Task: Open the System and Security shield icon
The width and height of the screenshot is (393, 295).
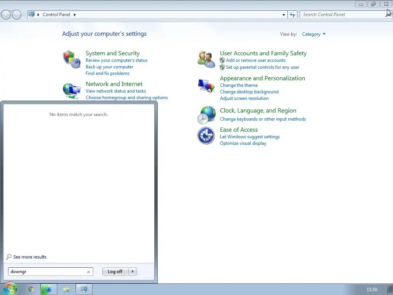Action: (x=72, y=60)
